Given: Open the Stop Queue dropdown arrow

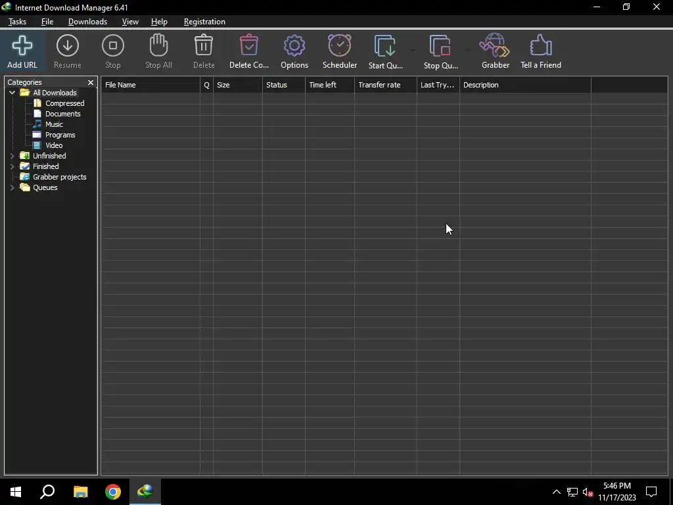Looking at the screenshot, I should click(468, 51).
